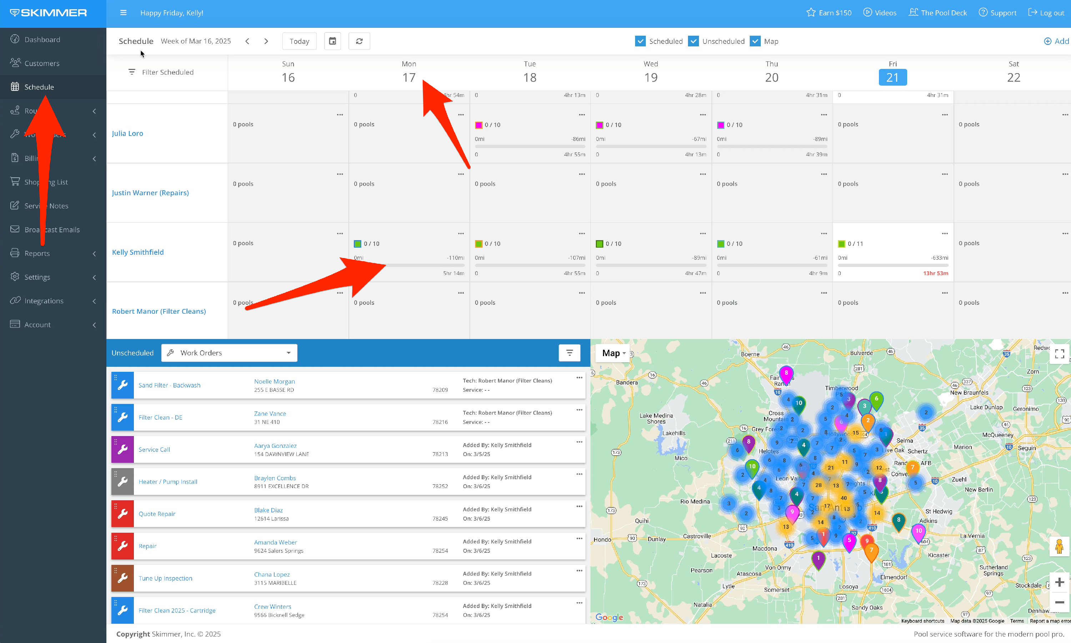This screenshot has height=643, width=1071.
Task: Navigate to Dashboard in the sidebar
Action: coord(42,39)
